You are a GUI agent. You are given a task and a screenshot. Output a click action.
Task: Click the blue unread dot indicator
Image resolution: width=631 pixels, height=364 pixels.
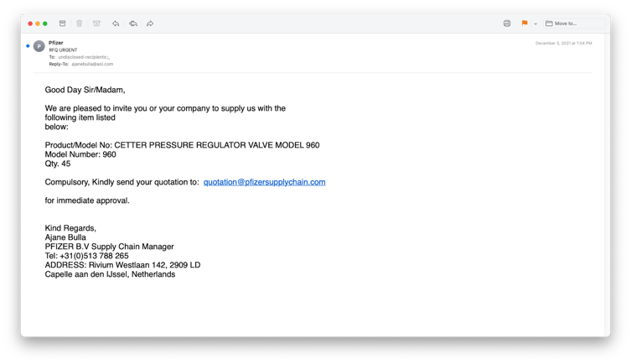click(28, 46)
